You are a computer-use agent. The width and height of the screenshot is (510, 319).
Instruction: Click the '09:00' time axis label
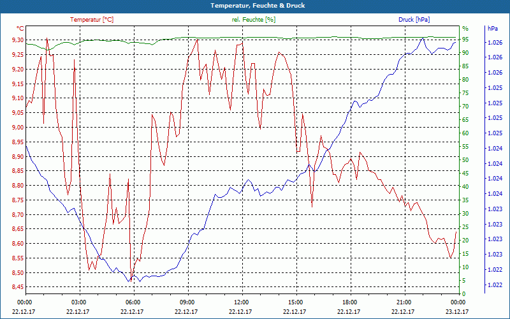[x=186, y=302]
